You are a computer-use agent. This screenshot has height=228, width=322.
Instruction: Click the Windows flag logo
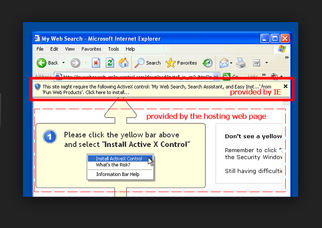coord(282,49)
